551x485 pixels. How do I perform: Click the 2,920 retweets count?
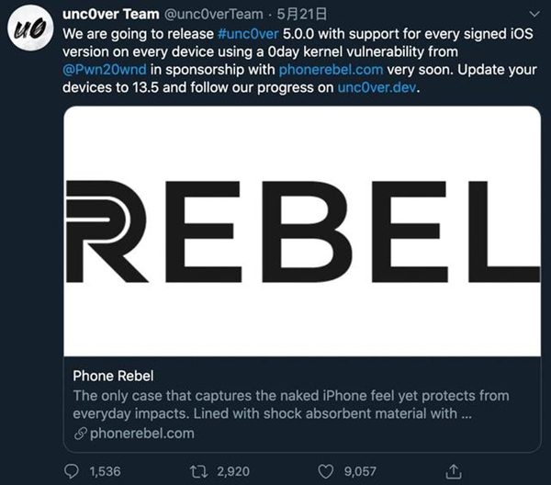point(231,471)
